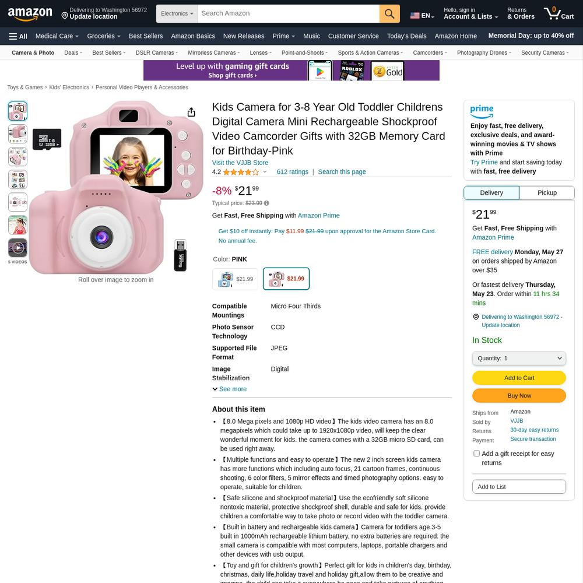Open the shopping cart icon
The height and width of the screenshot is (583, 583).
coord(559,13)
